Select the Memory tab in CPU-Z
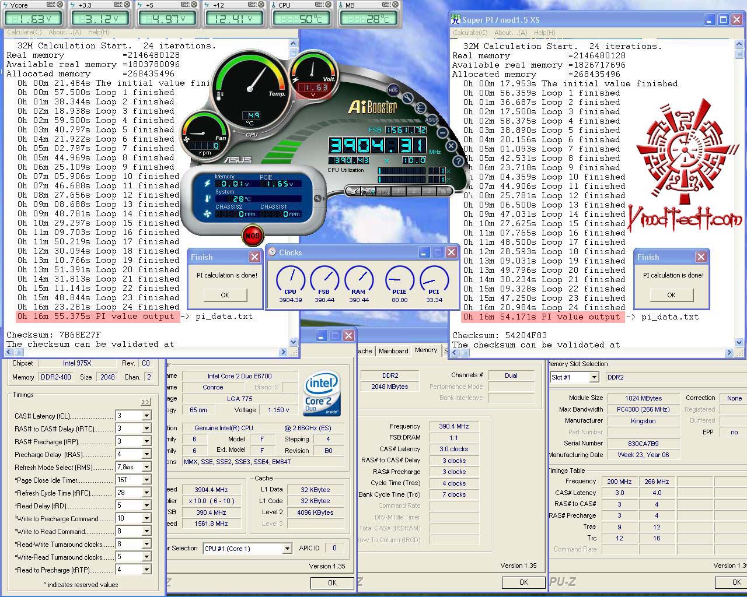 pos(426,350)
